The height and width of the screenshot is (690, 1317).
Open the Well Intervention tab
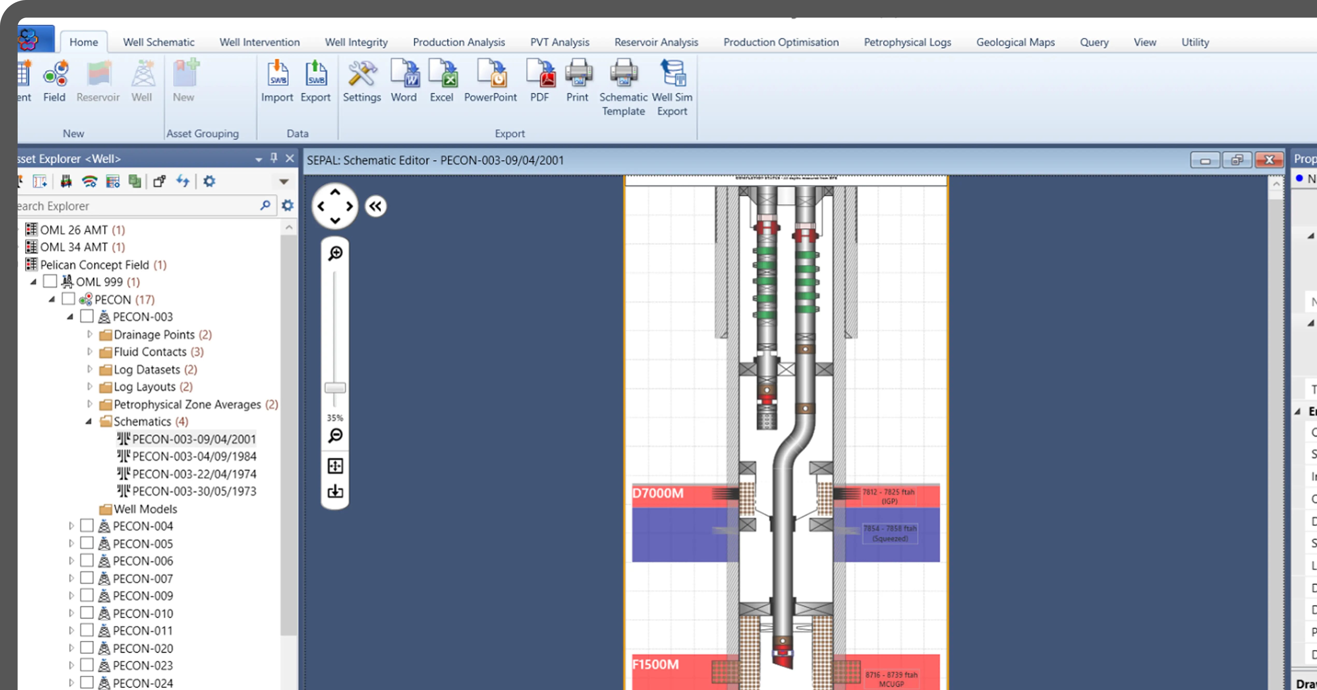pos(260,42)
